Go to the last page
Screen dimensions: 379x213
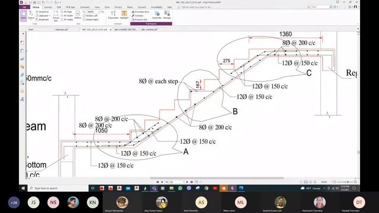pos(191,182)
